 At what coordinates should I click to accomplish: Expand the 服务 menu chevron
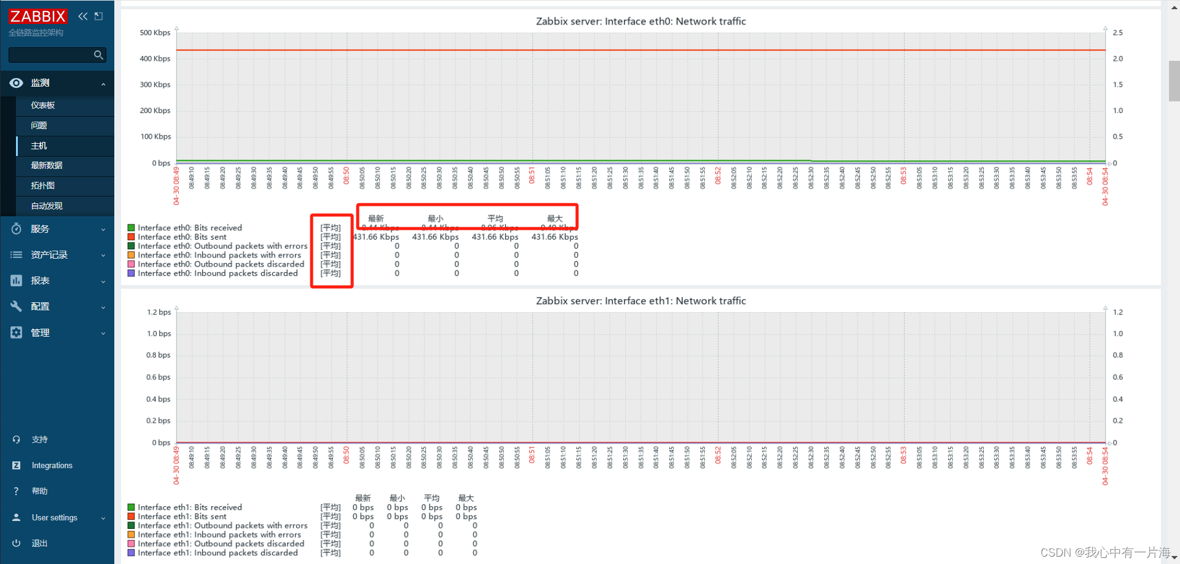[103, 230]
